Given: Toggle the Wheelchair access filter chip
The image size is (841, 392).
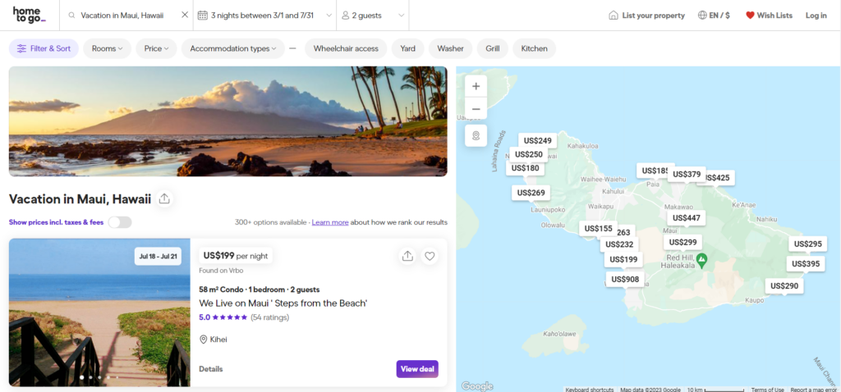Looking at the screenshot, I should [x=346, y=48].
